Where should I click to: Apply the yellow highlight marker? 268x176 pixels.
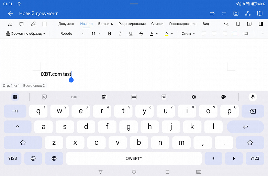click(167, 34)
